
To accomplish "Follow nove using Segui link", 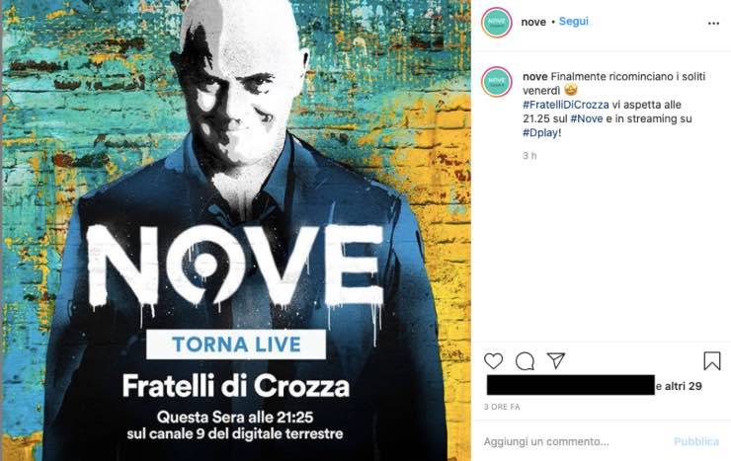I will tap(573, 22).
